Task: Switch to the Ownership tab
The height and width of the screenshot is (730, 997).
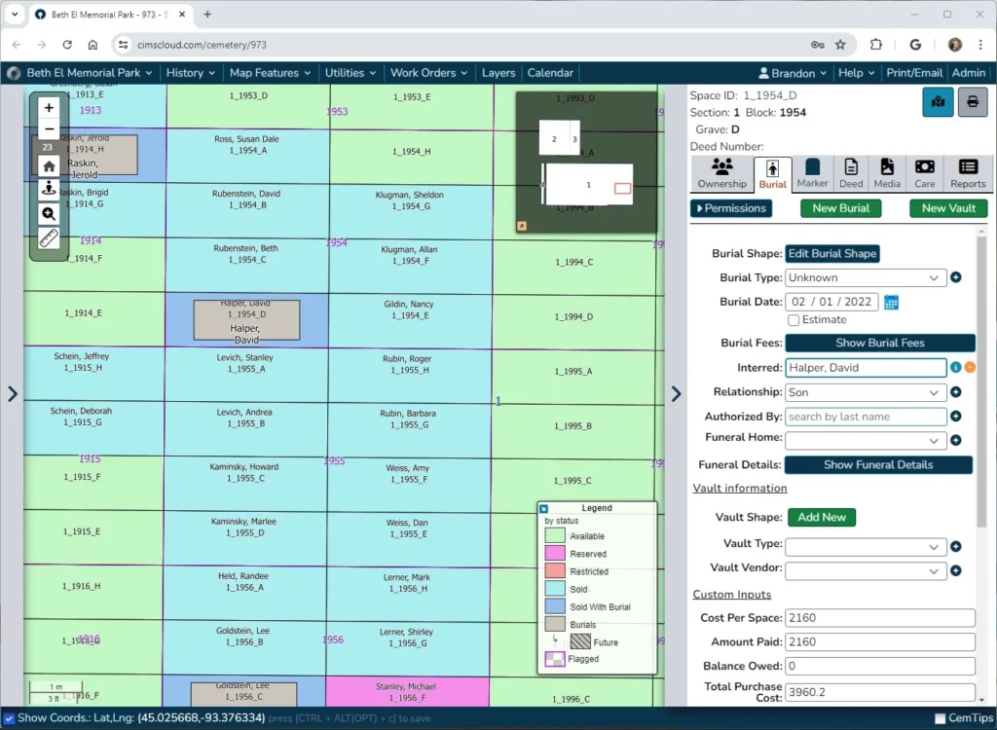Action: (721, 173)
